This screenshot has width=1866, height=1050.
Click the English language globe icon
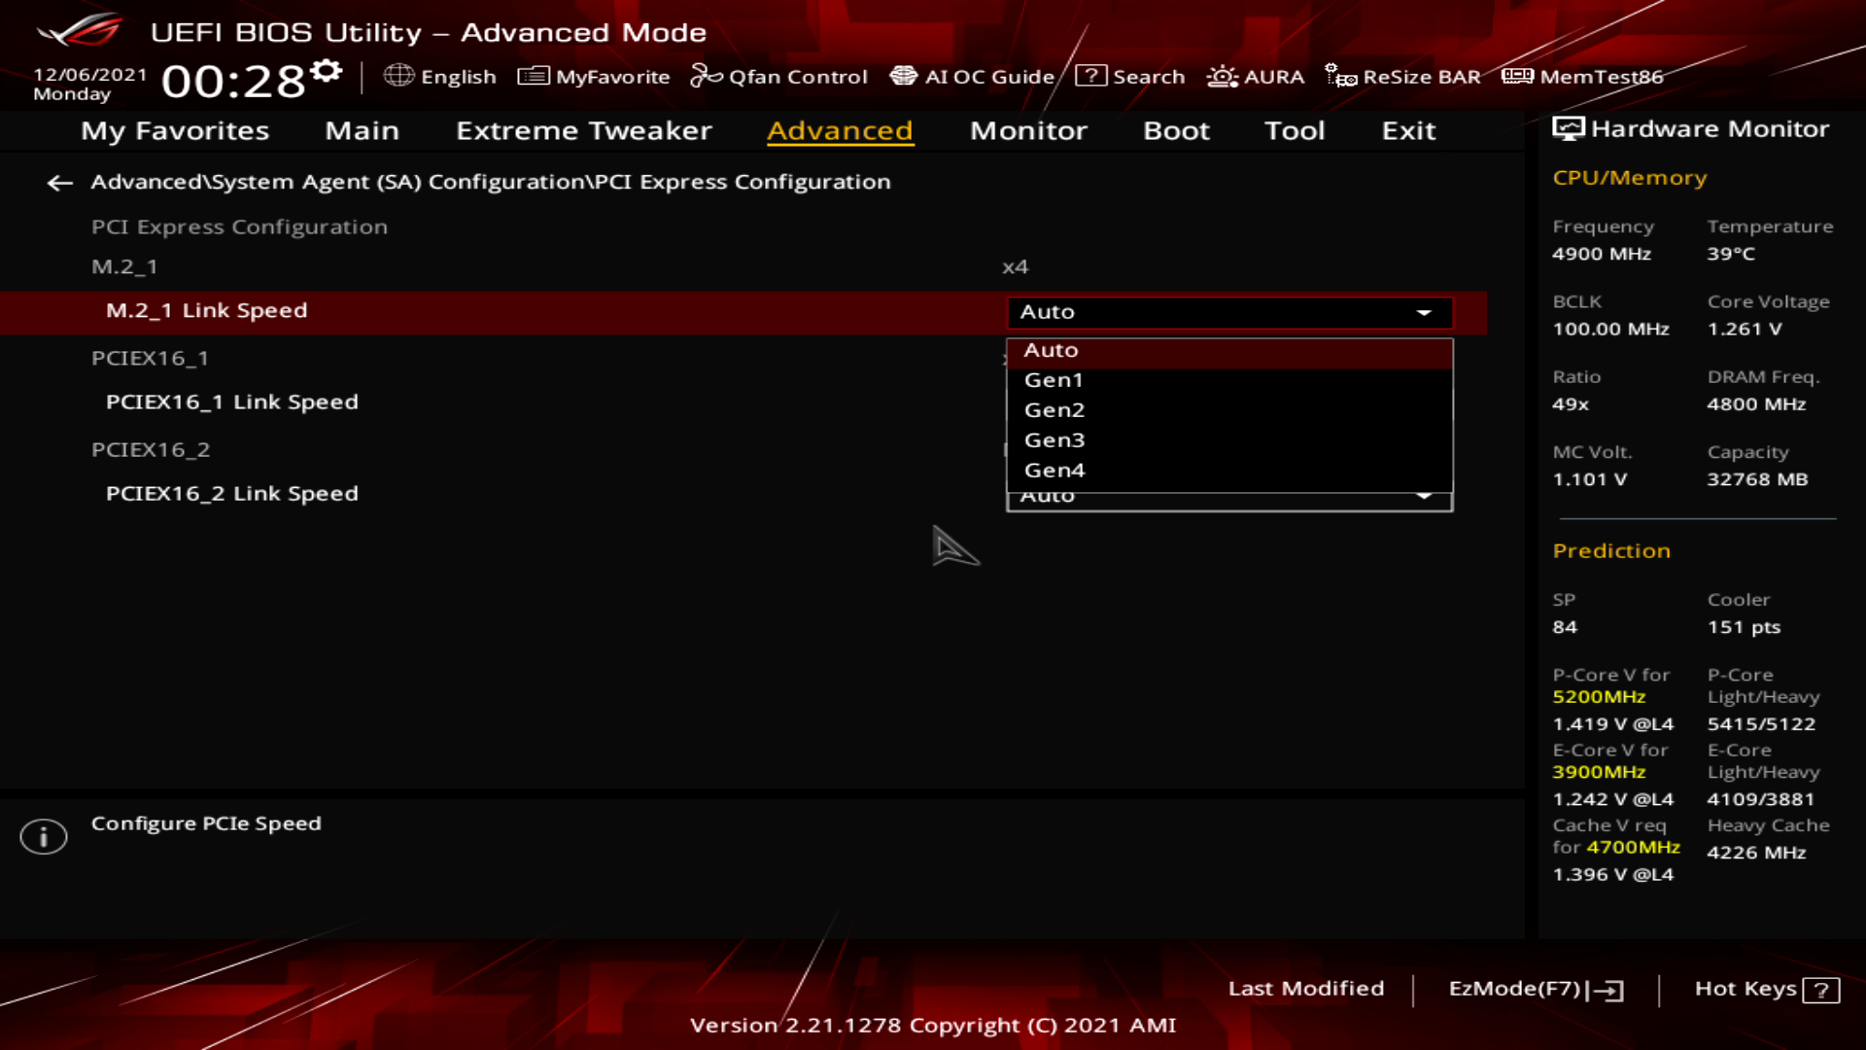point(398,76)
